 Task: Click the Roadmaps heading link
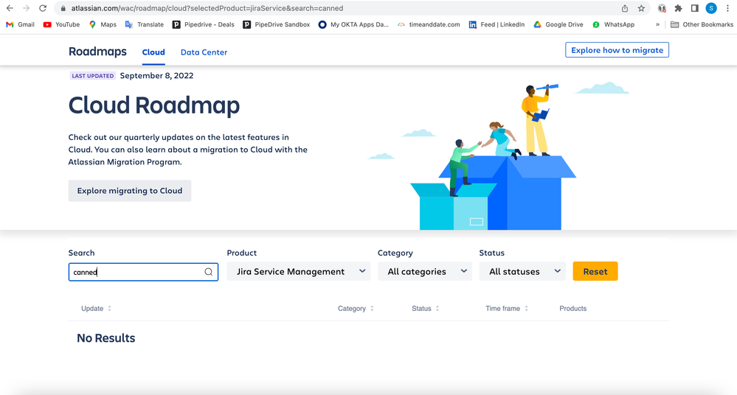click(x=98, y=51)
